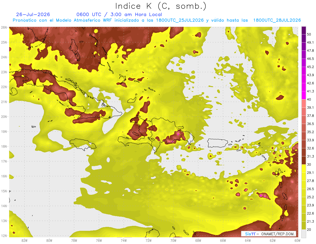The image size is (316, 244).
Task: Click the longitude label '62W'
Action: coord(273,241)
